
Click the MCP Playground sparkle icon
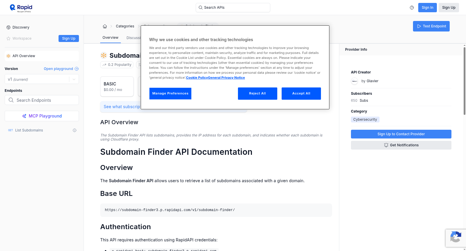click(x=24, y=116)
